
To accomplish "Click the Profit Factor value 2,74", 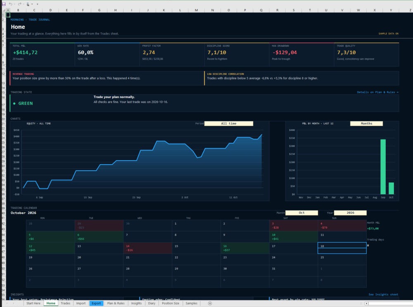I will (x=149, y=53).
